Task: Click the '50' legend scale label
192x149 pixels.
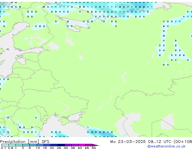Action: click(x=94, y=148)
